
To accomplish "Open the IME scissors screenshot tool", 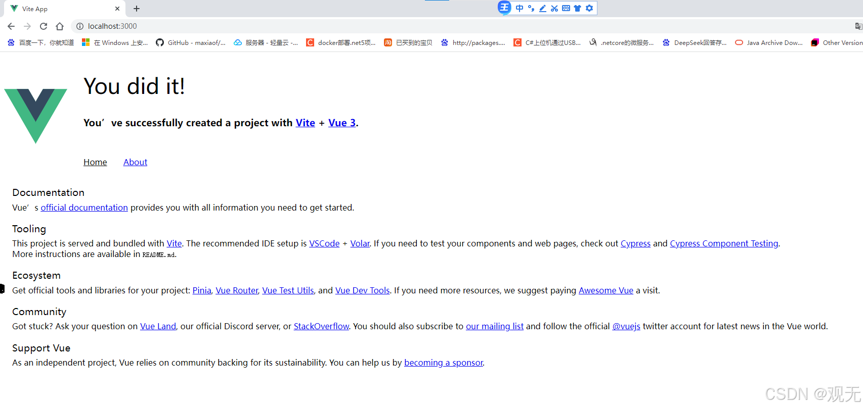I will (554, 8).
